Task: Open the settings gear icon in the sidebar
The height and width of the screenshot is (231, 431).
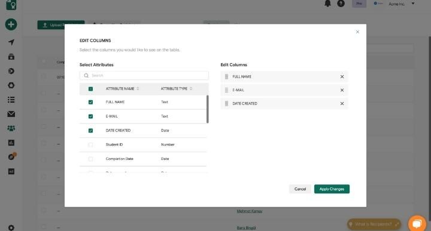Action: point(11,227)
